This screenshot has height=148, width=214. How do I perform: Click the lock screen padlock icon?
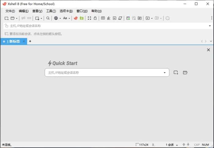click(95, 18)
